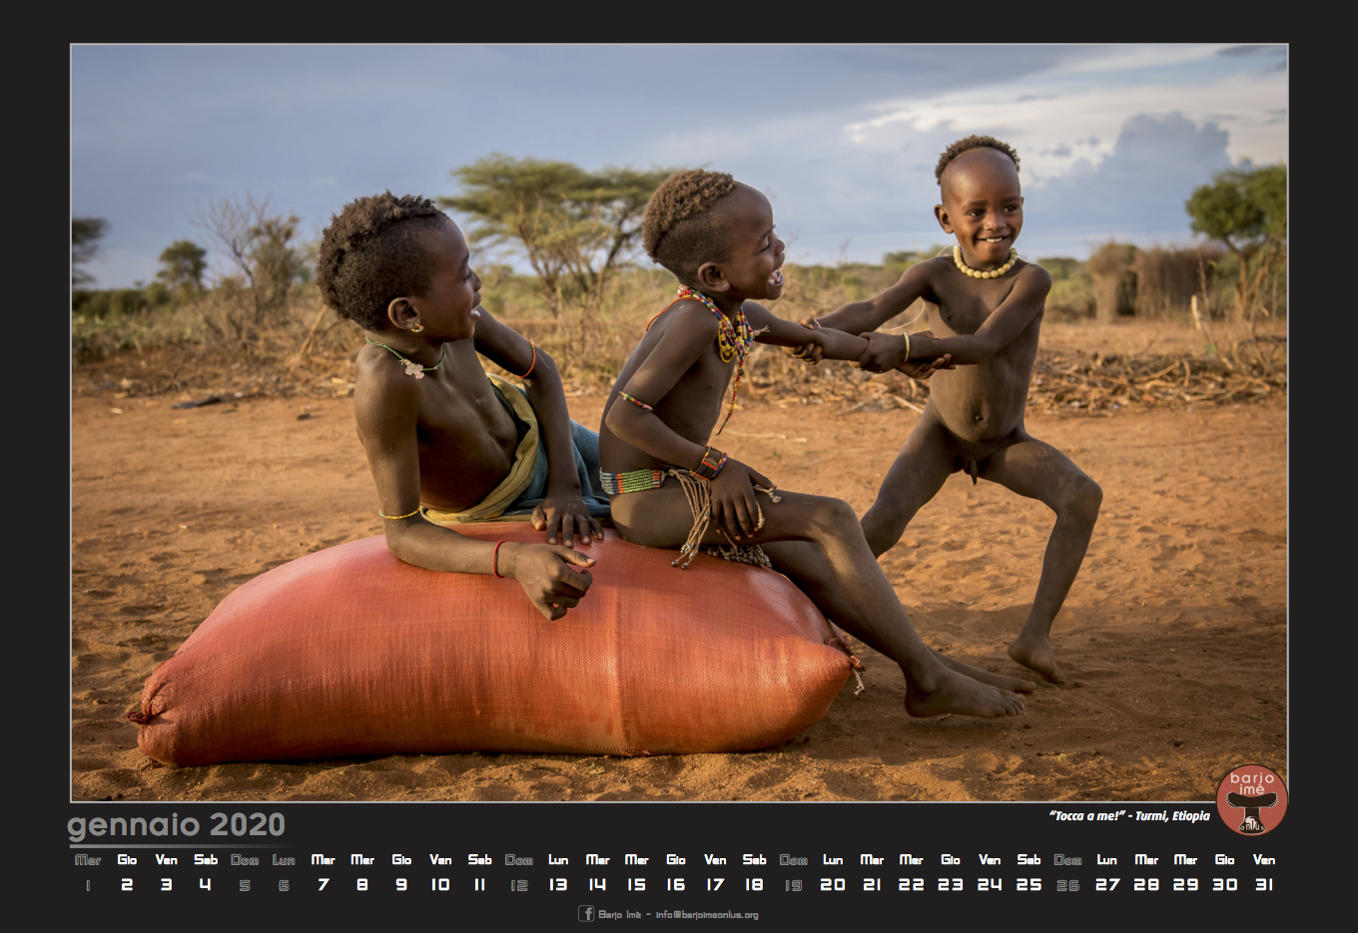
Task: Select Sunday the 12th
Action: tap(518, 885)
